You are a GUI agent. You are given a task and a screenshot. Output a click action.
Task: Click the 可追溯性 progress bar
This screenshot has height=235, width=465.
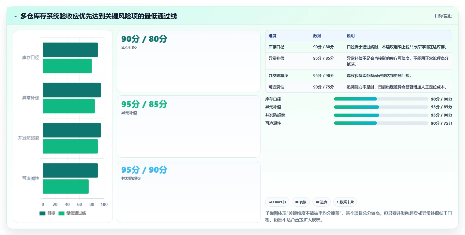click(x=381, y=123)
